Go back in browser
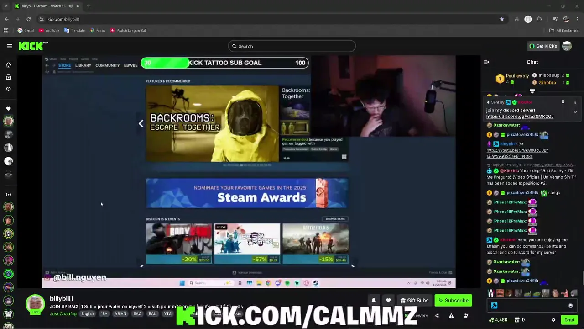 tap(6, 19)
